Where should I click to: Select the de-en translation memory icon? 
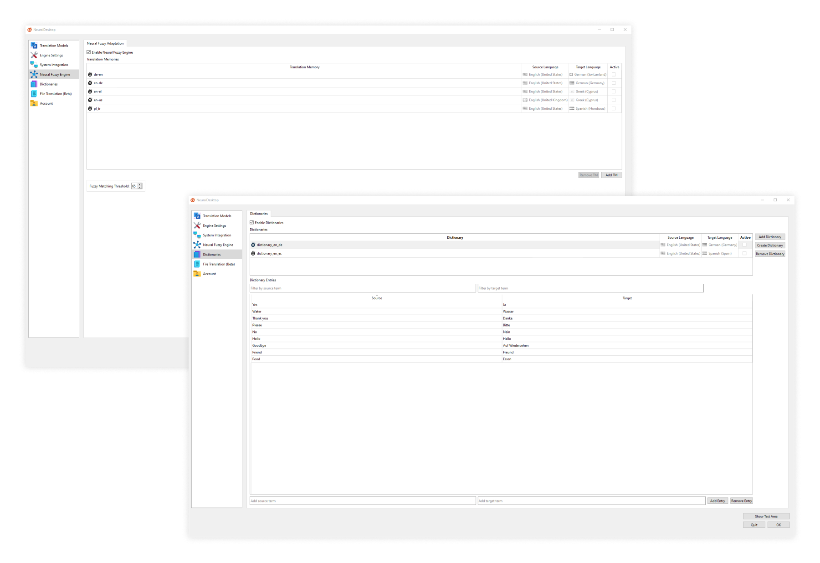90,74
